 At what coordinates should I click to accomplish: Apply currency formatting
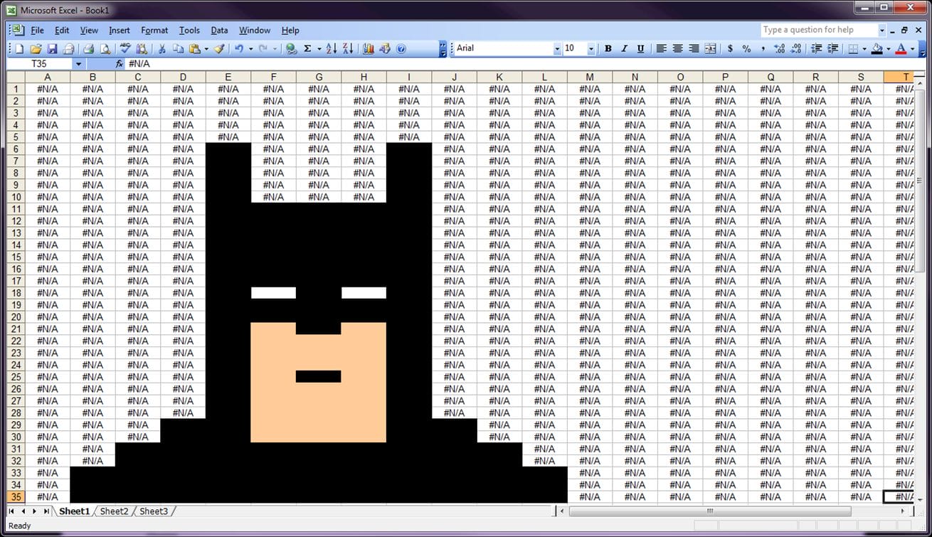pyautogui.click(x=729, y=48)
